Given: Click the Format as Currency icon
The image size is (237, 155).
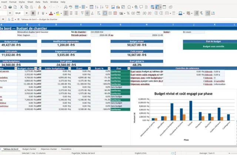Looking at the screenshot, I should pyautogui.click(x=121, y=13).
